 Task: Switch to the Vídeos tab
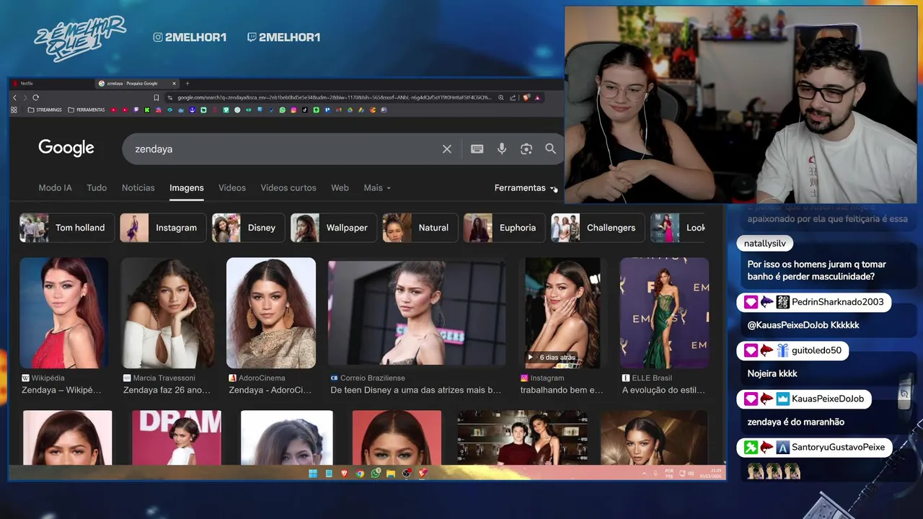coord(232,187)
